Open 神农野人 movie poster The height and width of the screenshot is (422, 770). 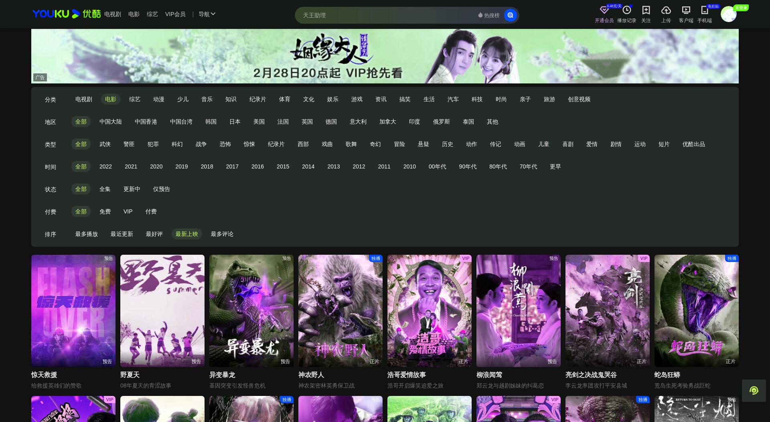click(340, 310)
